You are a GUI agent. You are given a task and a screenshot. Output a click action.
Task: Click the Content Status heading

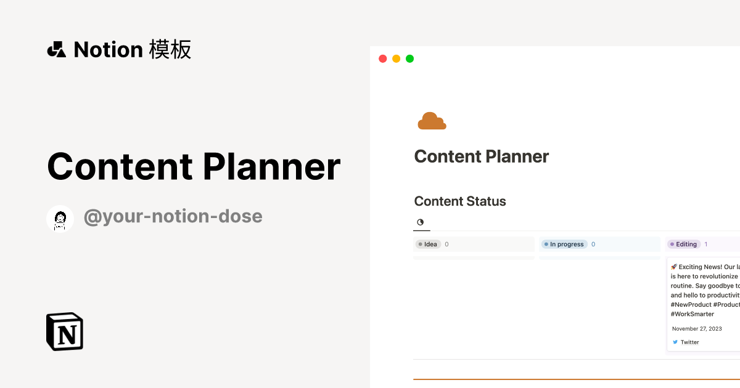pyautogui.click(x=460, y=201)
